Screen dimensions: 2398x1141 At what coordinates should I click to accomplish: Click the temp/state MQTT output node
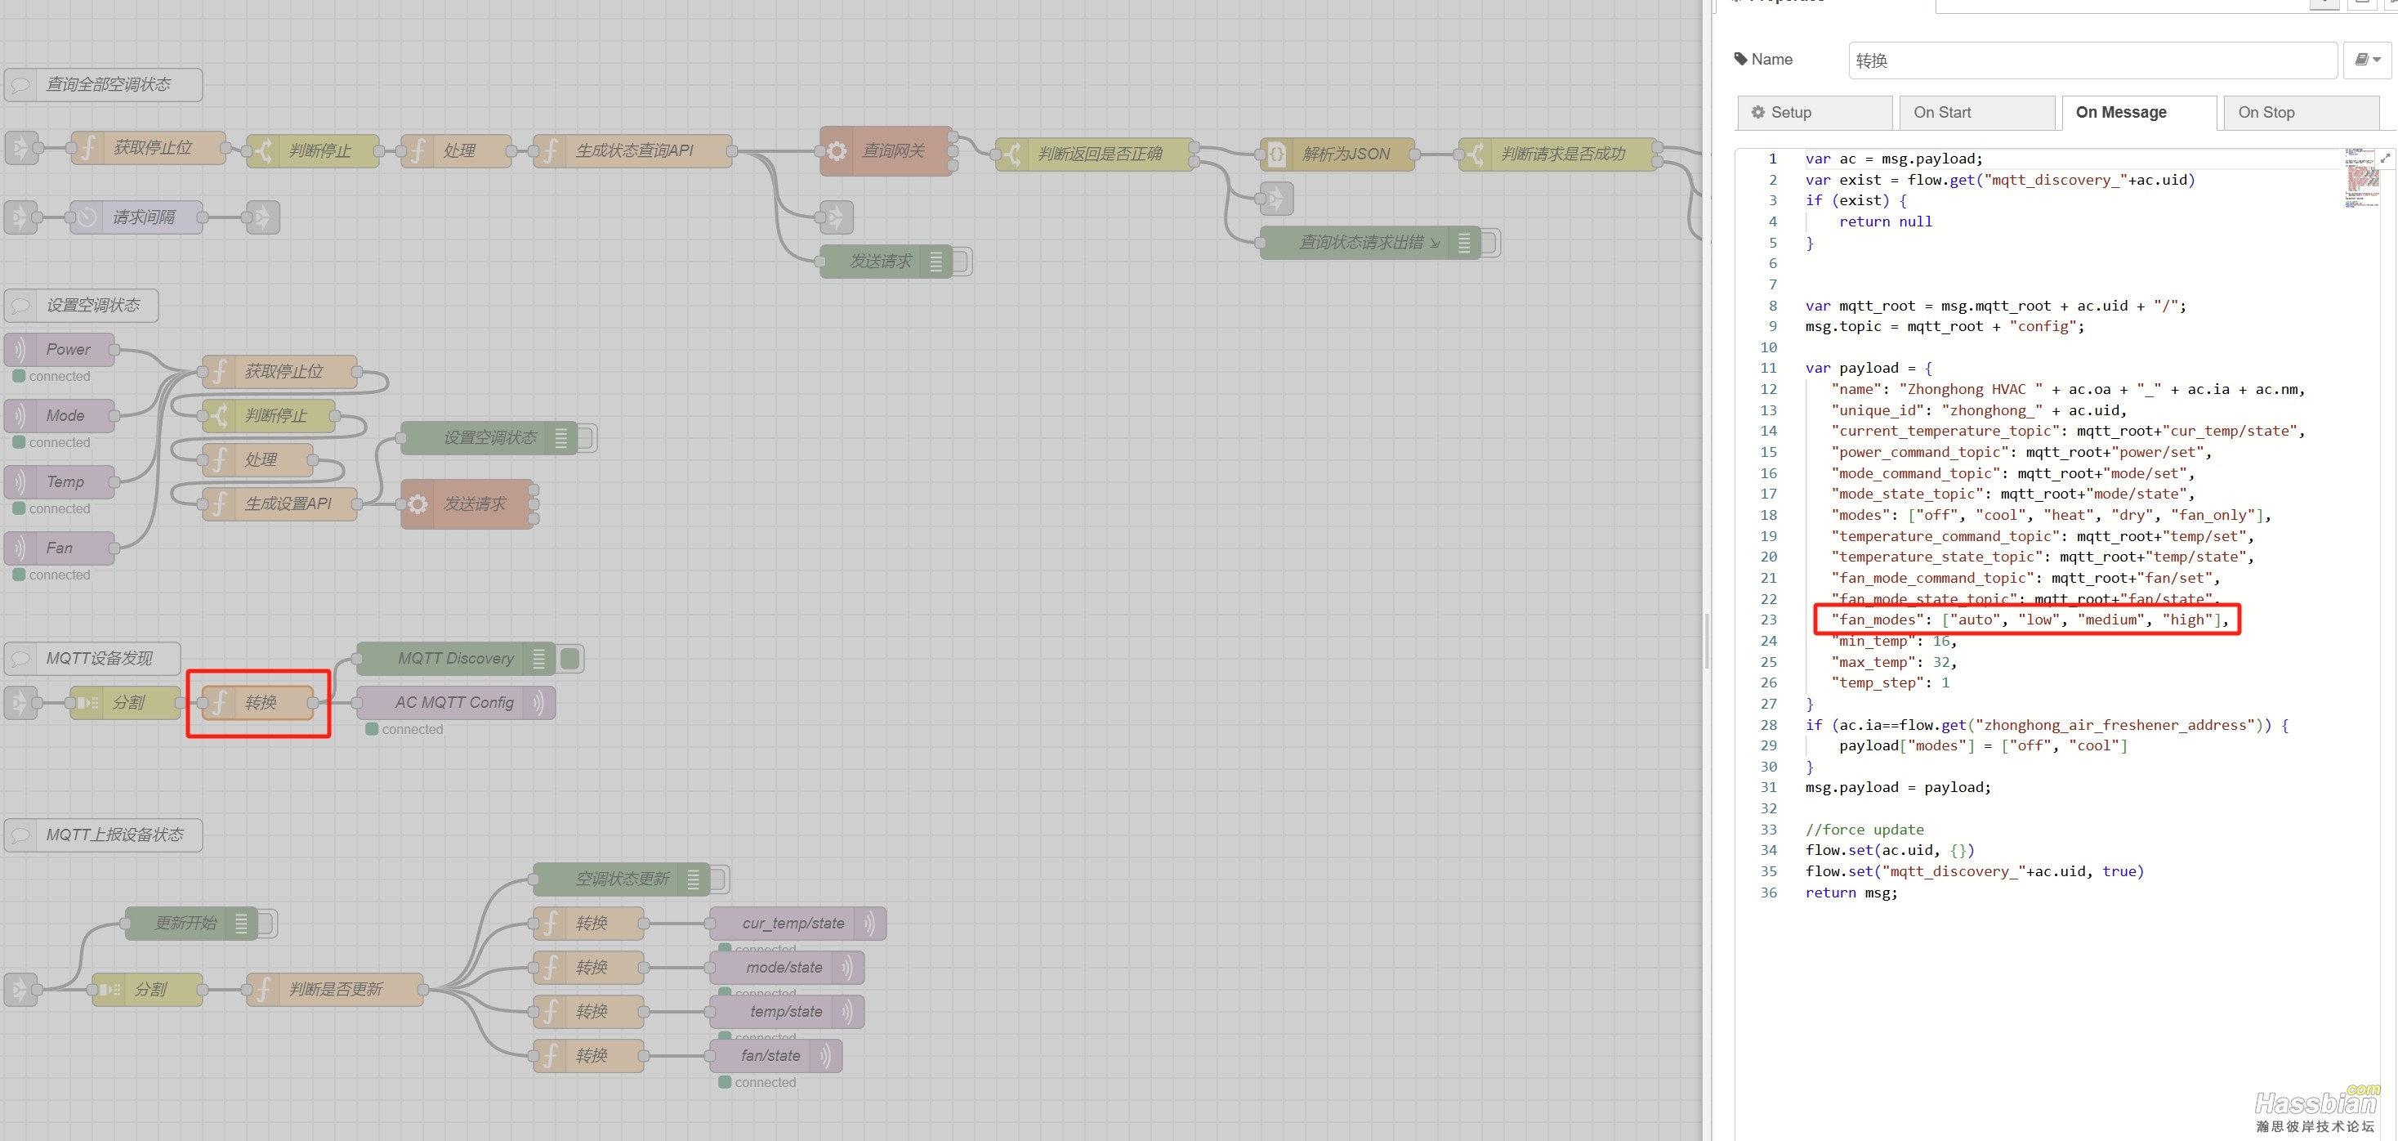click(787, 1012)
